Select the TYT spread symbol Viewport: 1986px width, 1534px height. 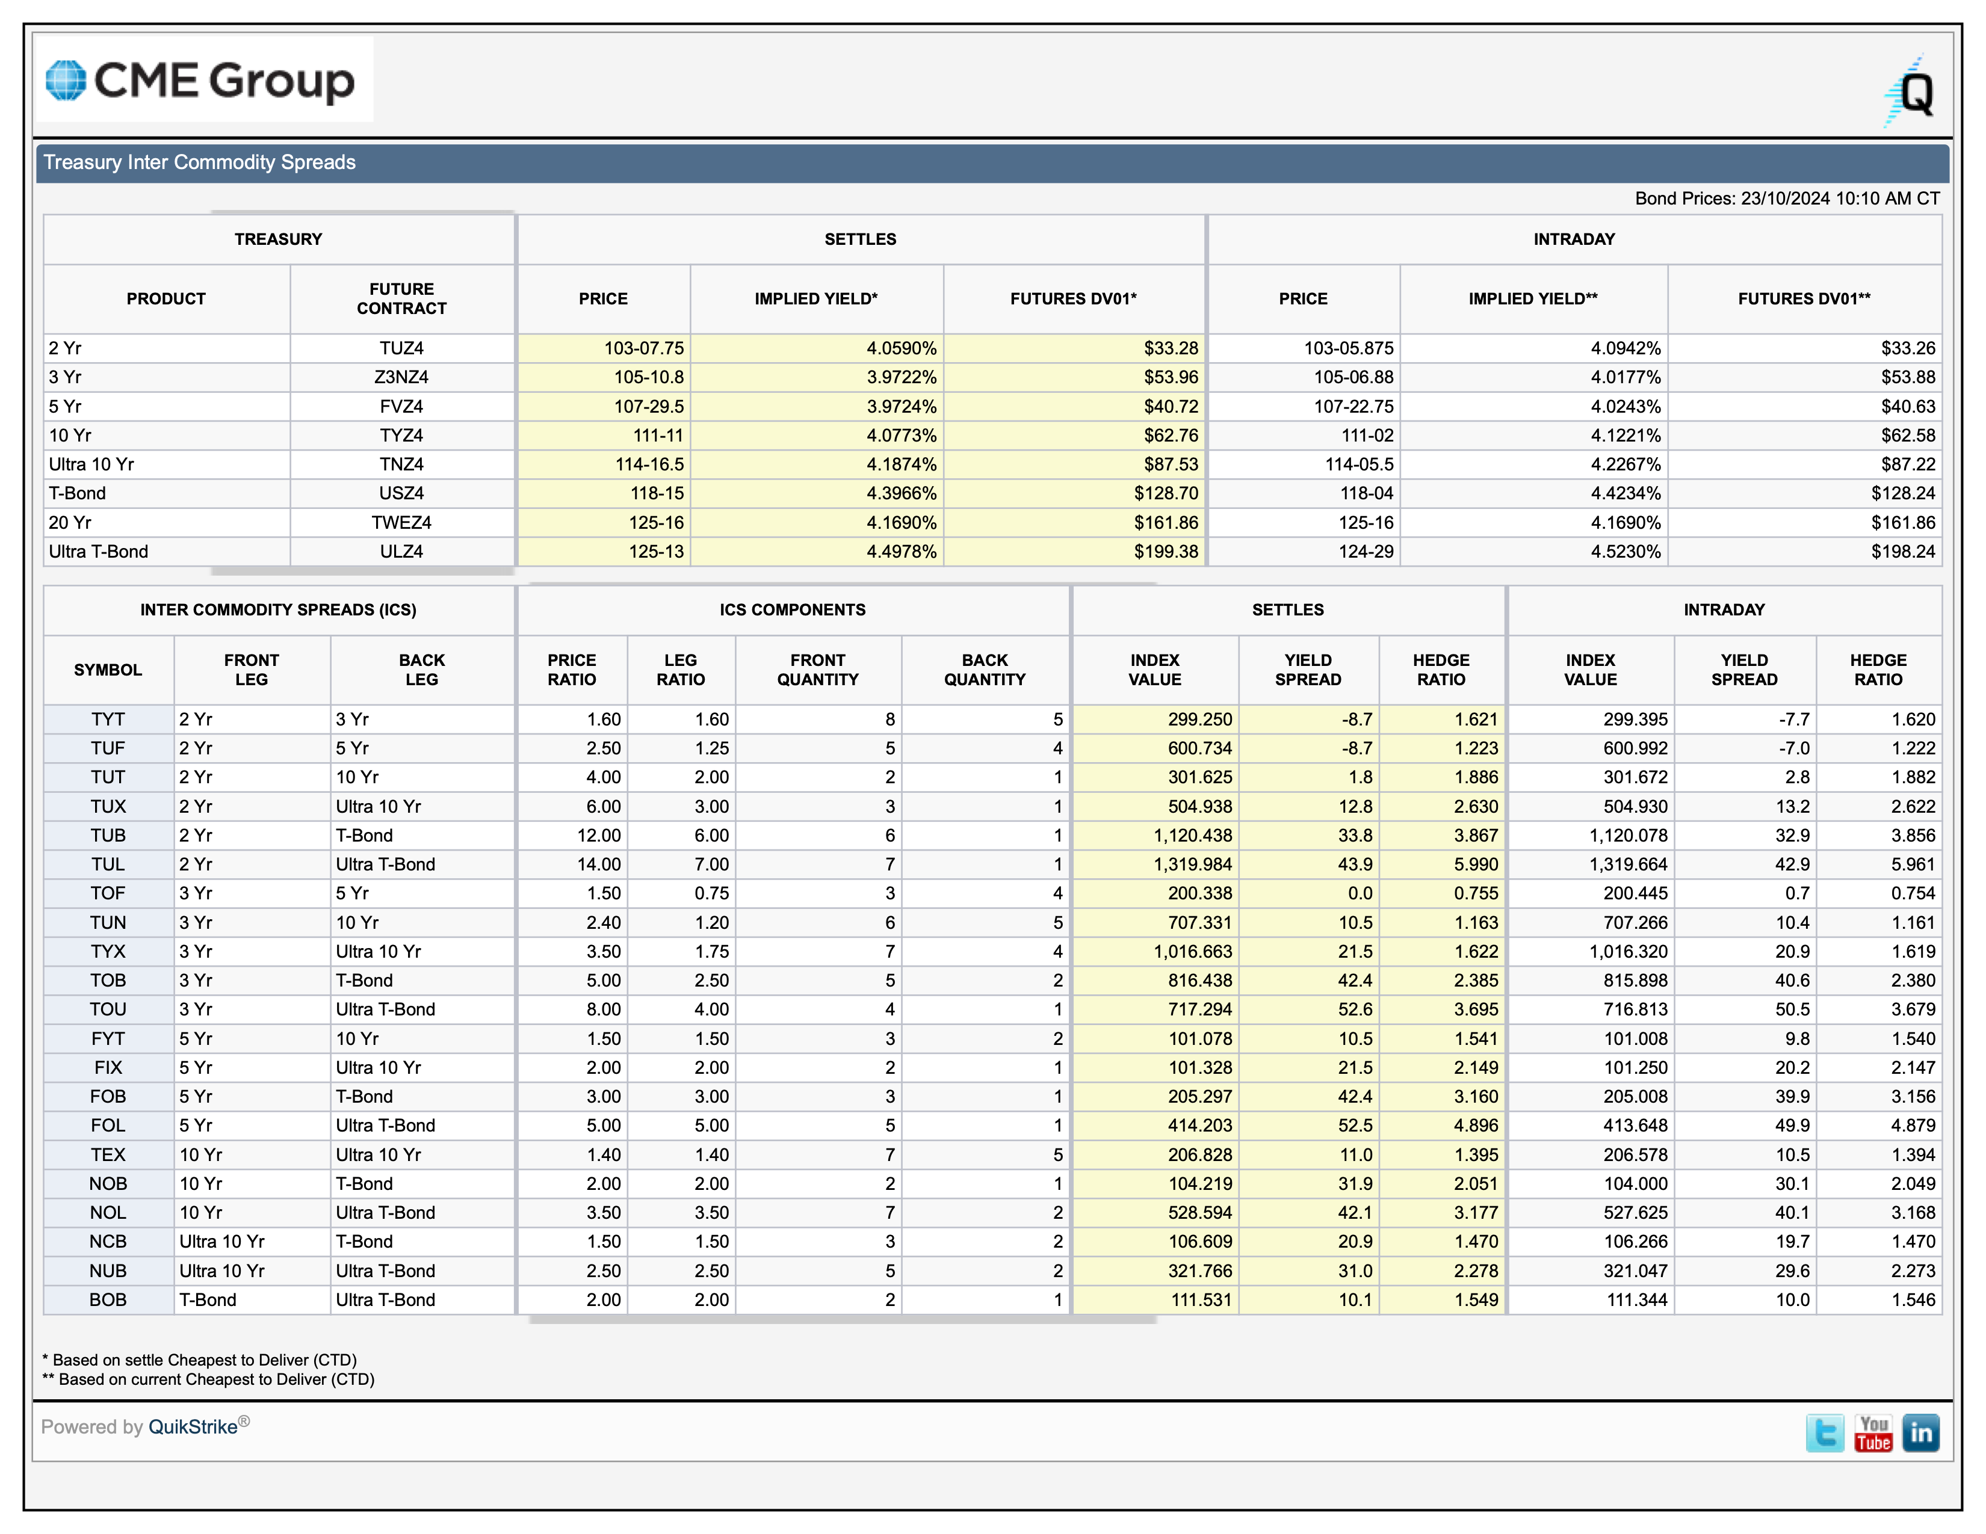click(x=107, y=719)
